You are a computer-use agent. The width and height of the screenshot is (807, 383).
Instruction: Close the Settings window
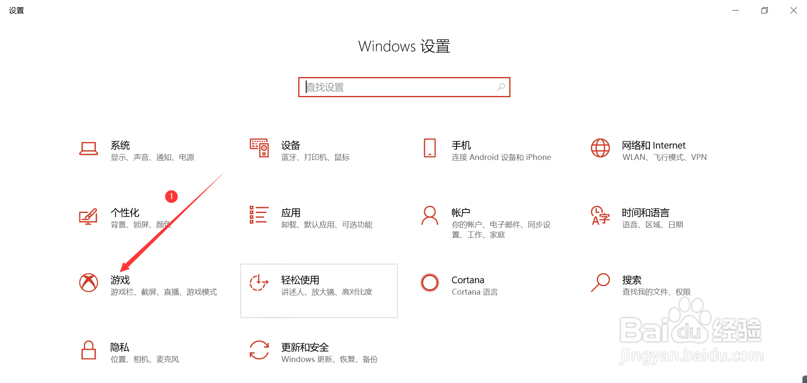click(x=794, y=10)
